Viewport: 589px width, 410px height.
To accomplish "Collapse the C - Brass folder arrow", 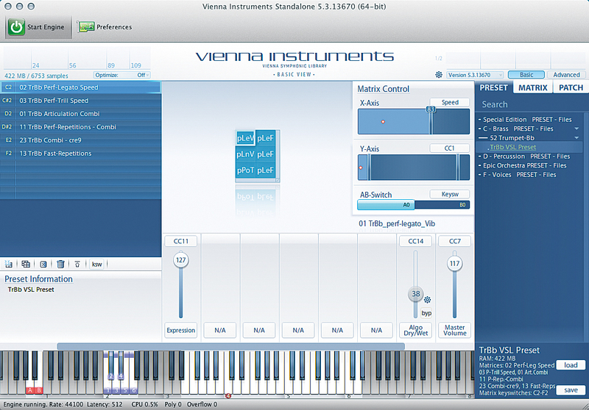I will 576,129.
